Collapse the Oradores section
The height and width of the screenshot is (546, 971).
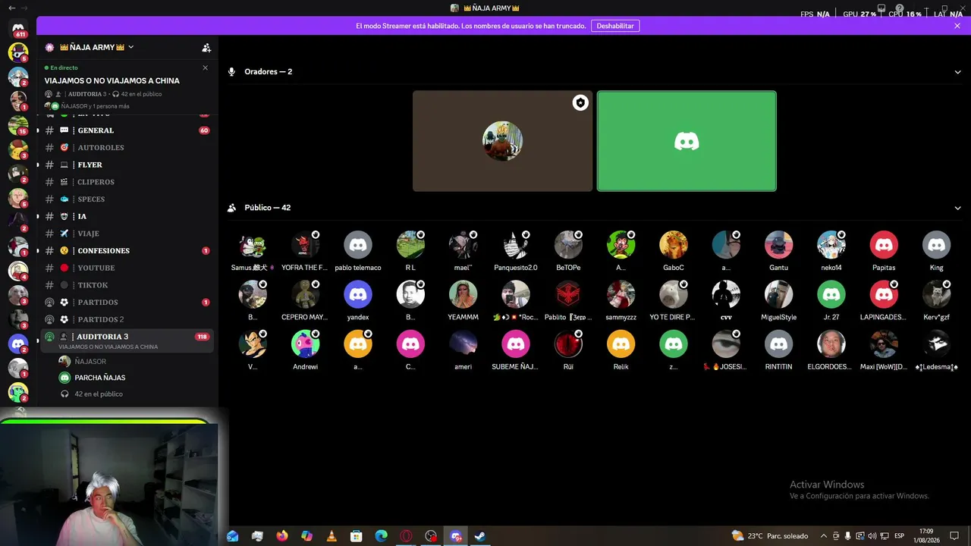point(957,72)
